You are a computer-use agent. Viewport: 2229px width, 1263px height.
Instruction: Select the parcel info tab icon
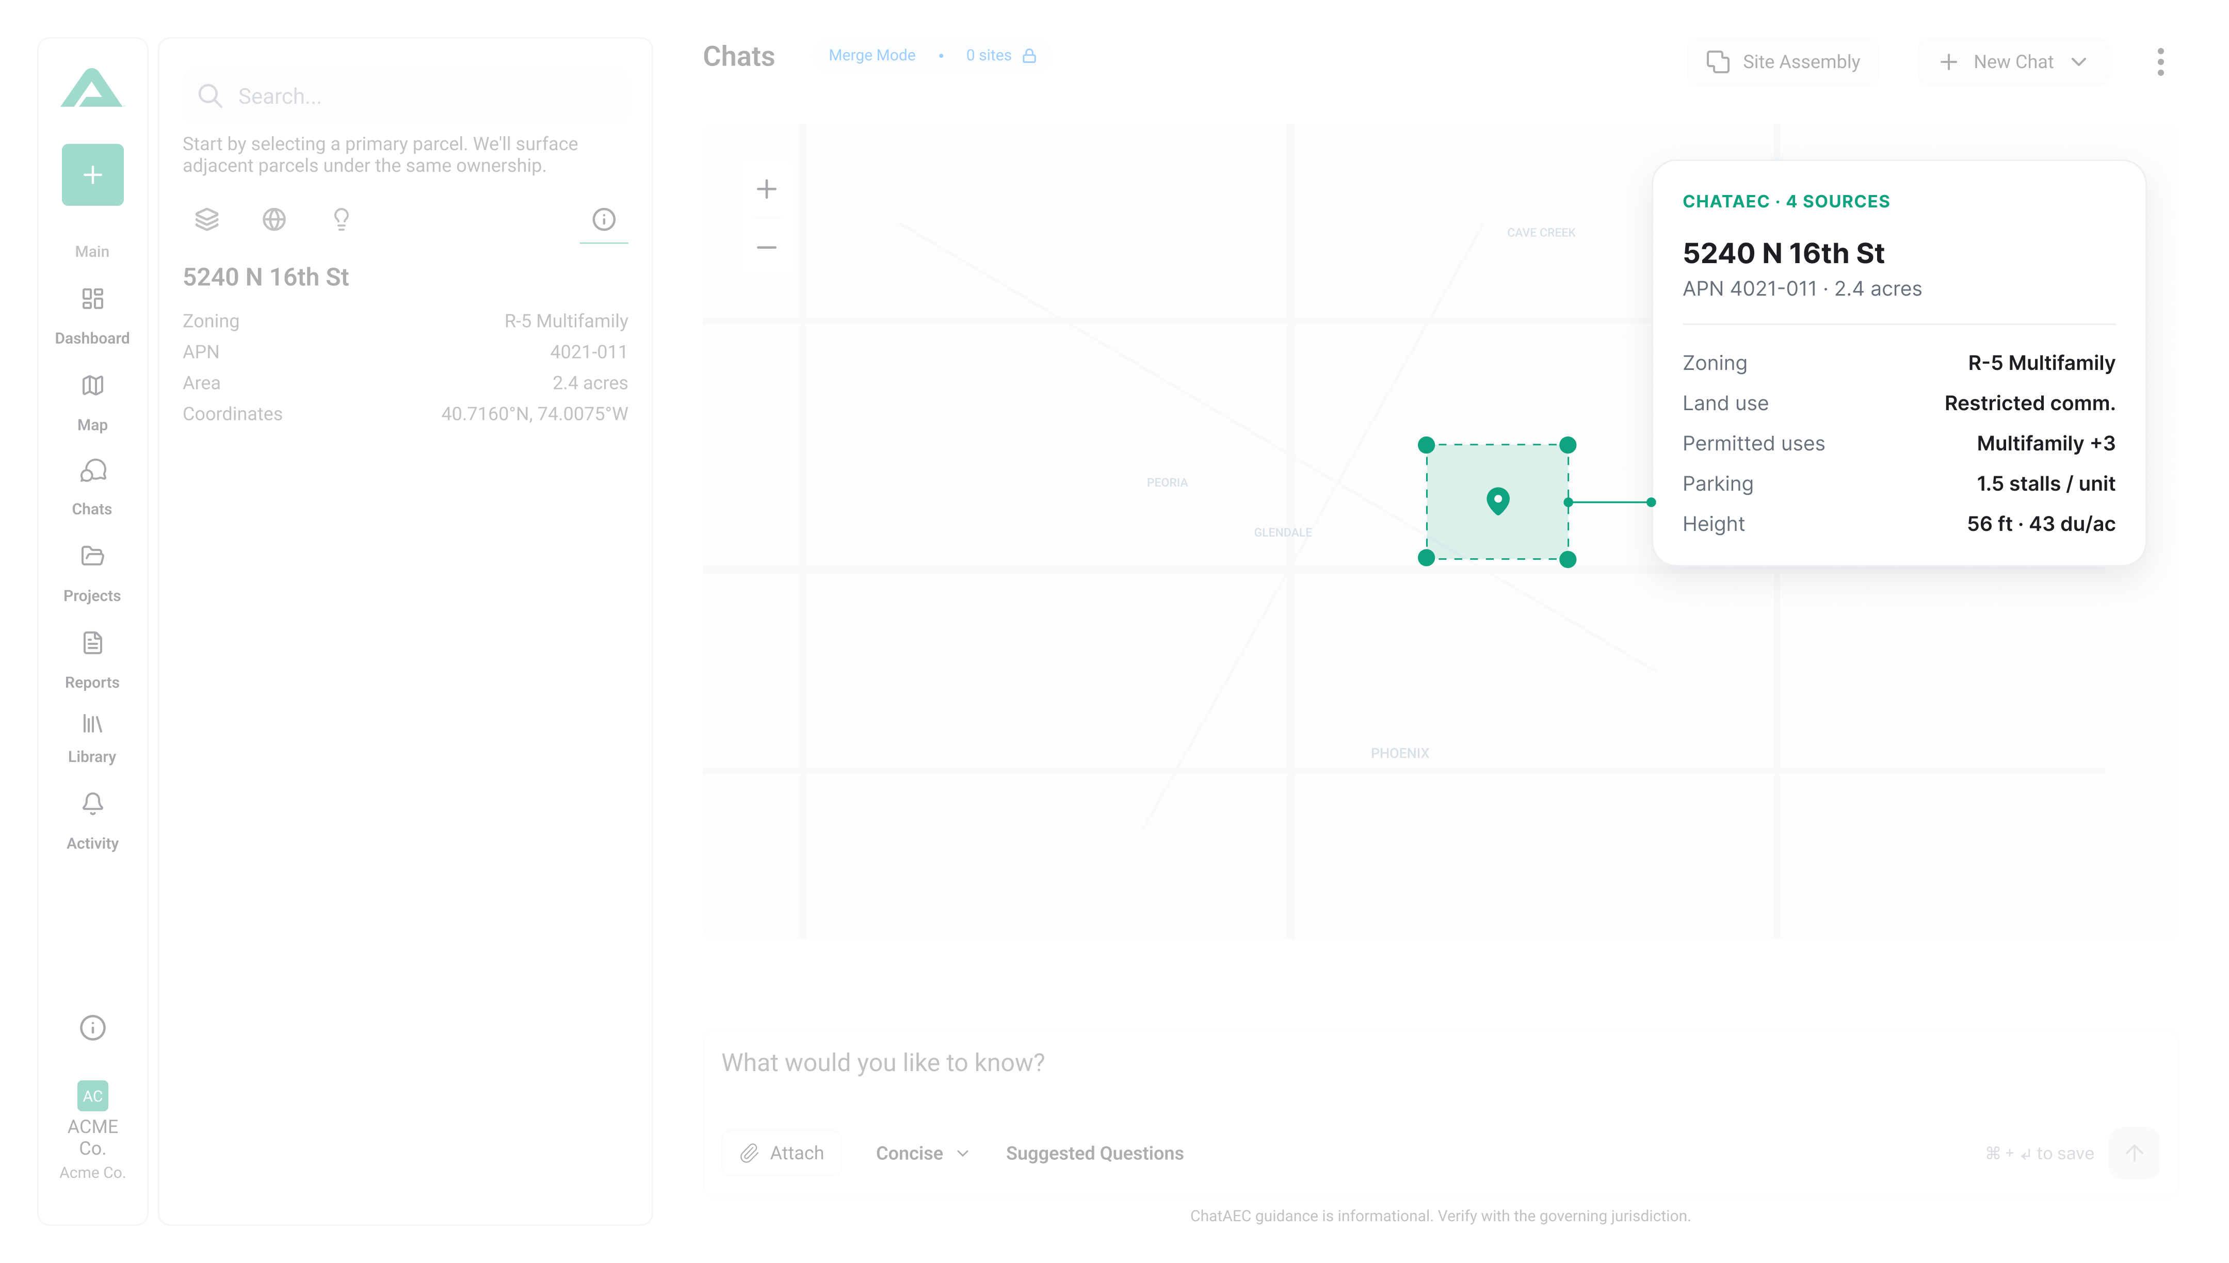point(604,219)
